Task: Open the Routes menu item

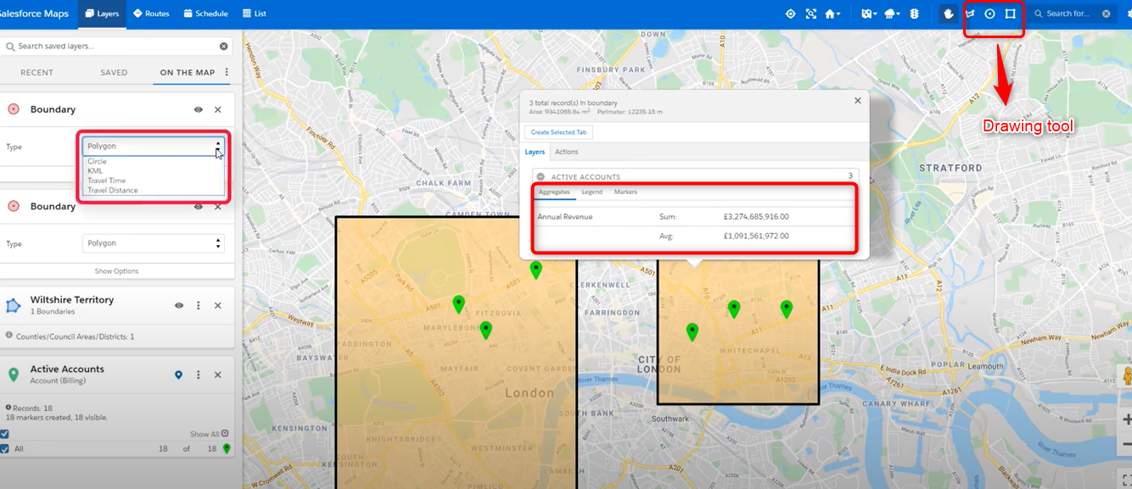Action: pos(151,13)
